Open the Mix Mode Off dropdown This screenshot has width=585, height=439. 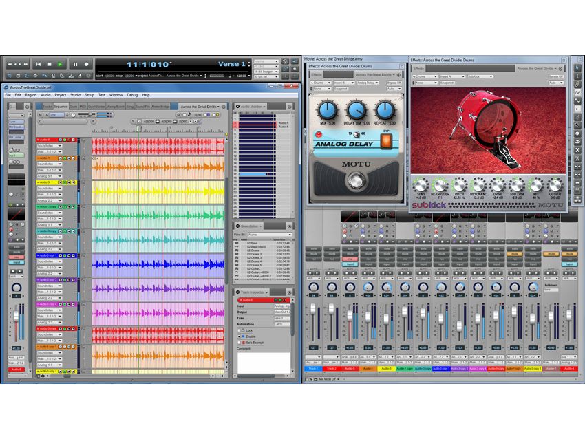tap(328, 379)
